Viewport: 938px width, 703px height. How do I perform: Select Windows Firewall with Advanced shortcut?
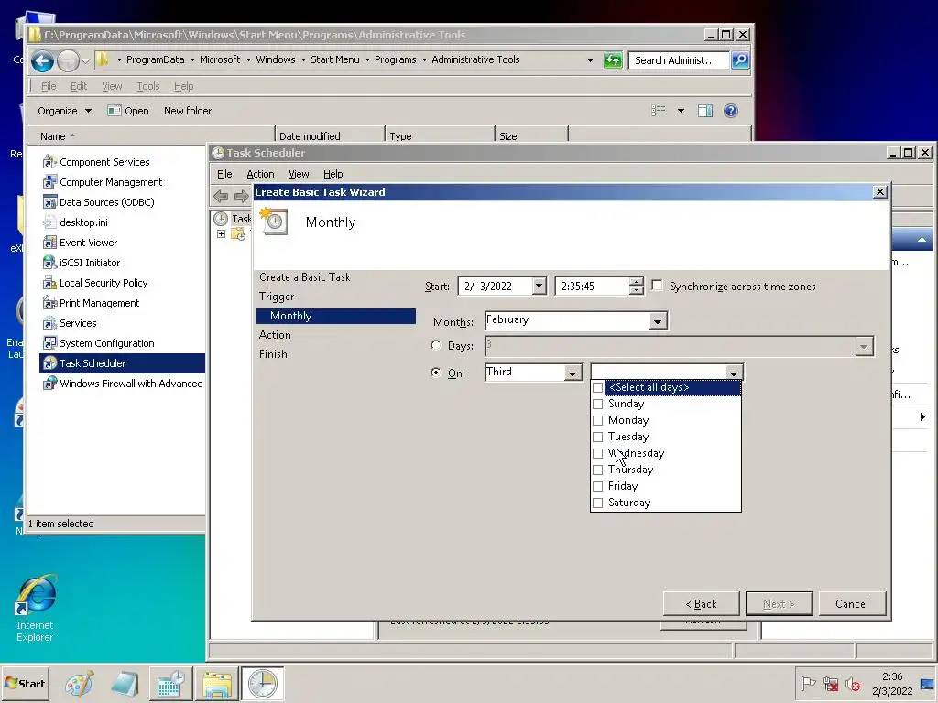pyautogui.click(x=123, y=384)
